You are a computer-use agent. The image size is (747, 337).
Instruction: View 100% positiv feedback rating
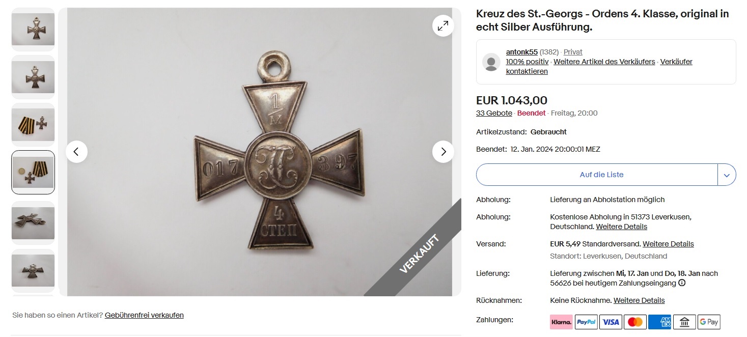point(528,62)
